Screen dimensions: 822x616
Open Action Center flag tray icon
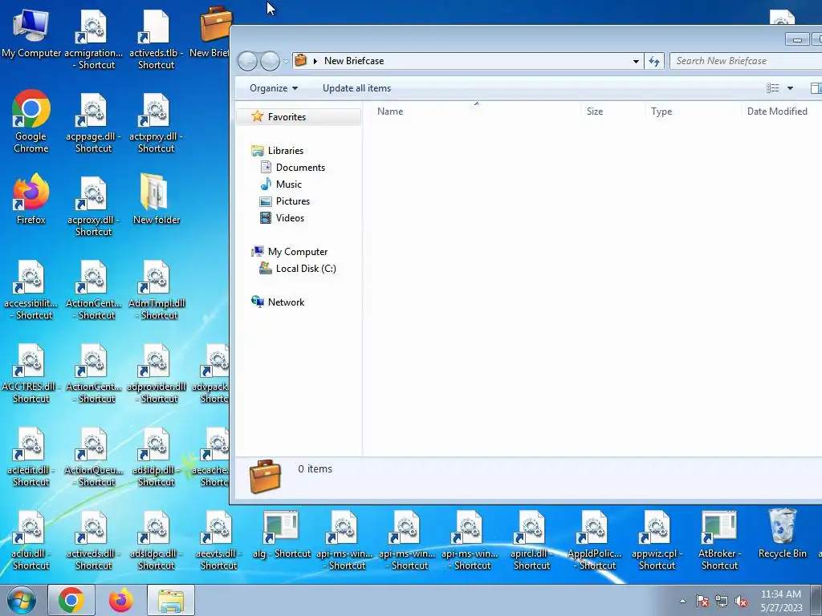click(702, 602)
